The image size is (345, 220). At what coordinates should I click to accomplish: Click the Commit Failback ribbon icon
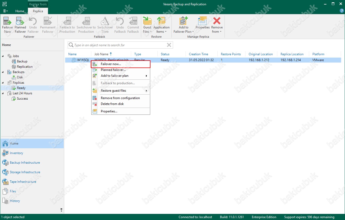coord(133,25)
